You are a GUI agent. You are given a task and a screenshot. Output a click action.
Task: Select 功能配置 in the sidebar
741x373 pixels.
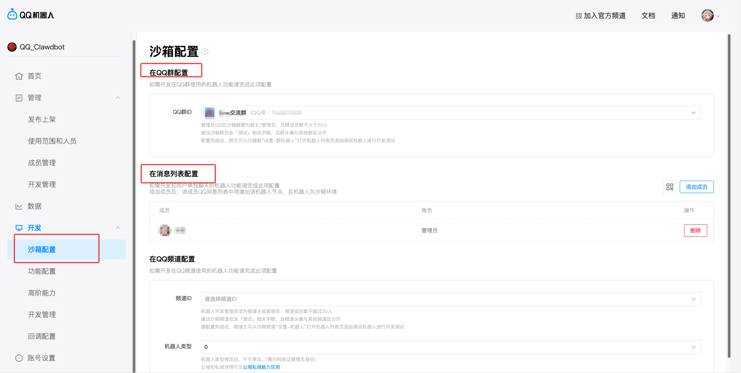42,271
